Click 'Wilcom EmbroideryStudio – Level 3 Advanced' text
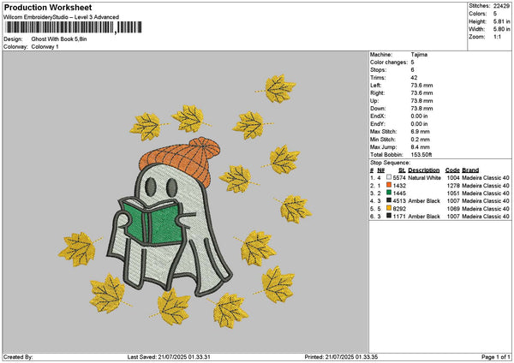Viewport: 514px width, 363px height. (62, 17)
